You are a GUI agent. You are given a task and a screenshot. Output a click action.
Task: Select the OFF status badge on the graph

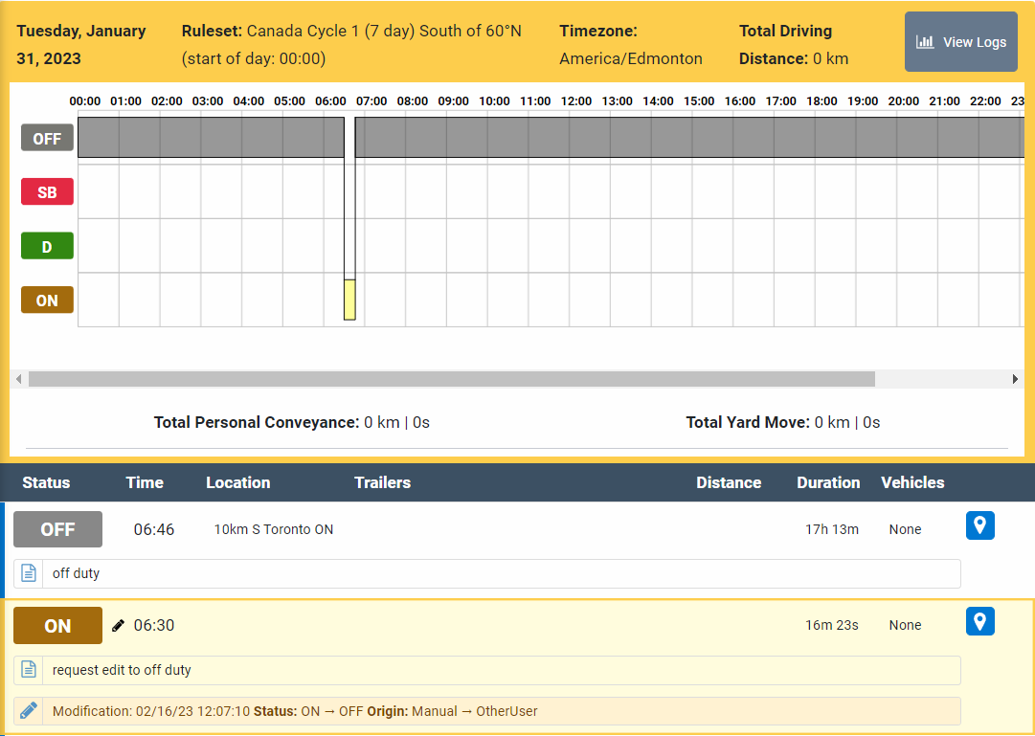47,137
